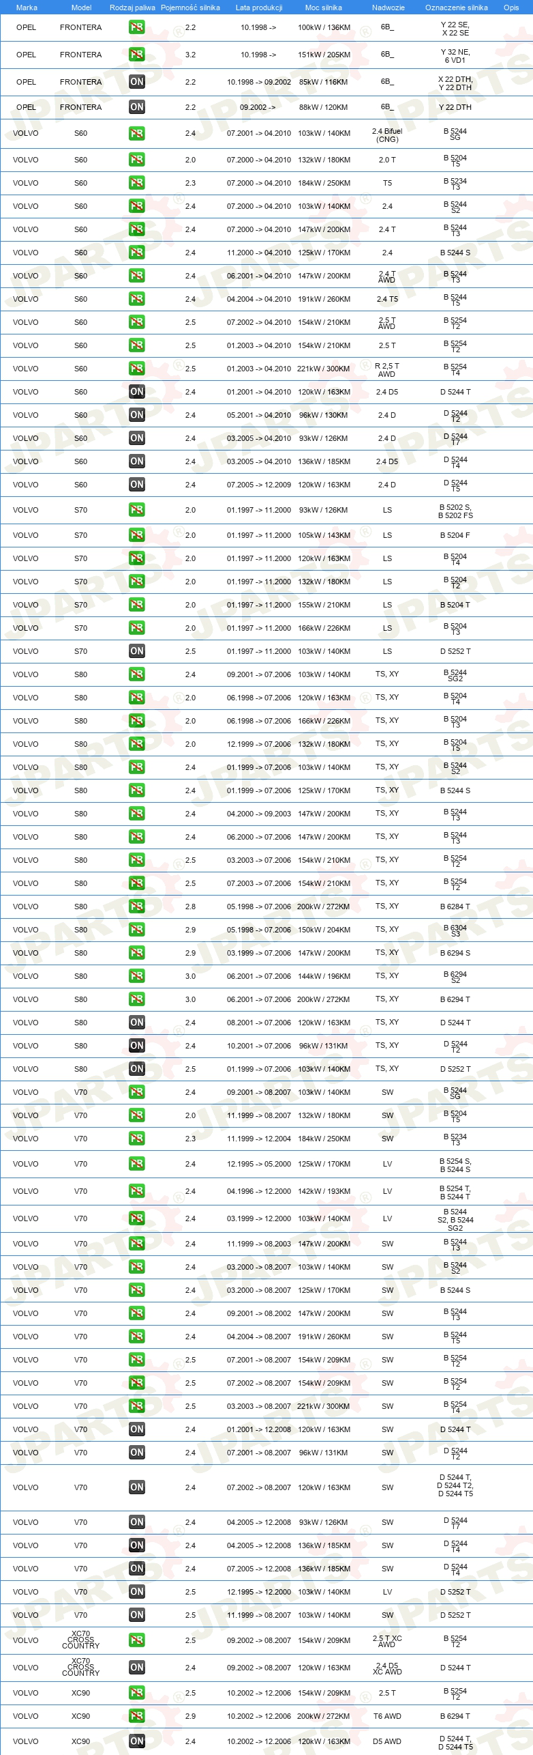
Task: Click the "3.2" engine capacity cell
Action: click(x=190, y=55)
